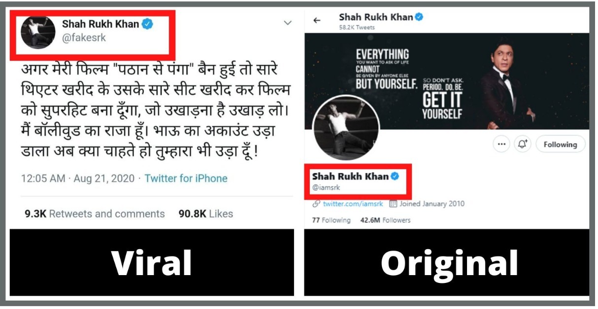
Task: Click the back arrow on profile page
Action: (317, 20)
